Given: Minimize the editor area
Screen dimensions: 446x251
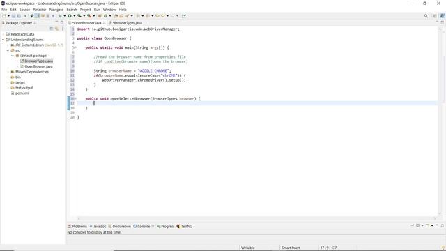Looking at the screenshot, I should (x=437, y=22).
